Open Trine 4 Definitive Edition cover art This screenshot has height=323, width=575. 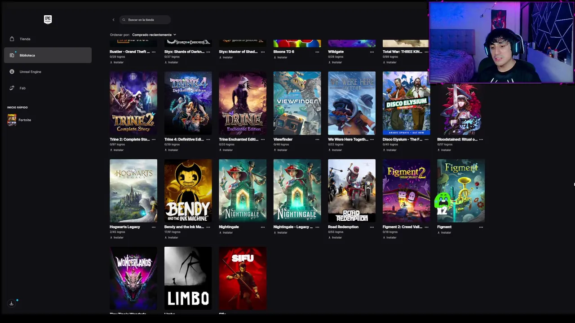(188, 103)
